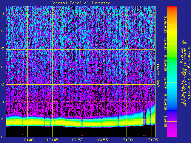
Task: Click the altitude axis label 14
Action: click(3, 15)
